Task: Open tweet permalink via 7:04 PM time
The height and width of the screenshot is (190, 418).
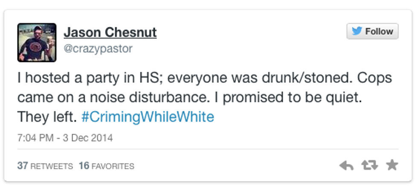Action: pos(35,138)
